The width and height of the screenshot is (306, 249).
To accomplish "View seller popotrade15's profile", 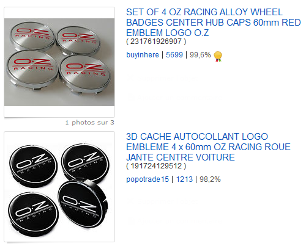I will [147, 179].
